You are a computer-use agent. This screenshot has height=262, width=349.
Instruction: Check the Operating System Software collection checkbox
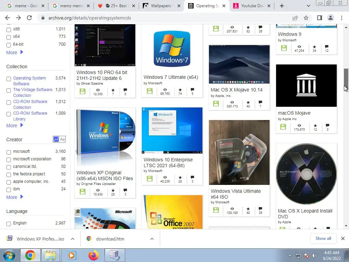pos(9,79)
